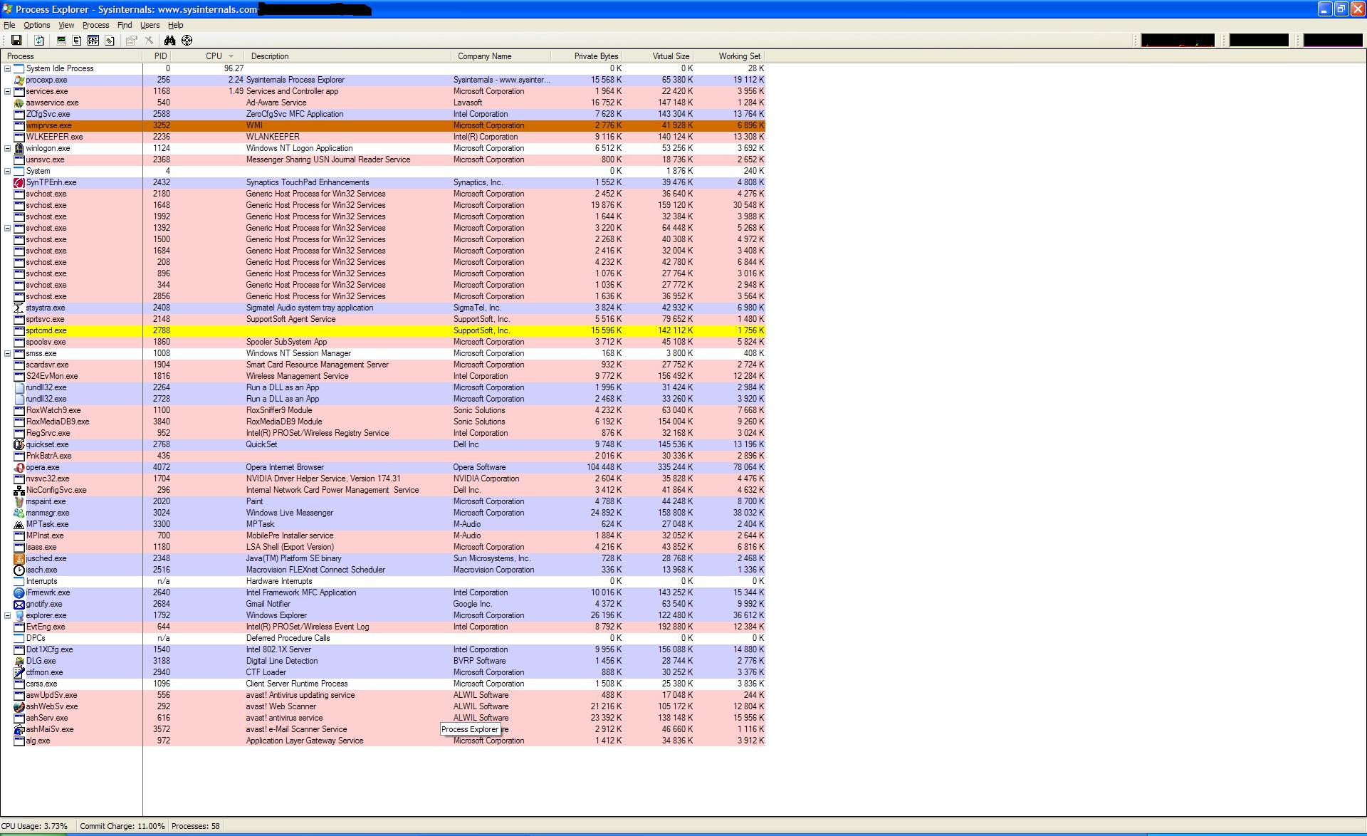Sort by the CPU column header
This screenshot has height=836, width=1367.
208,56
